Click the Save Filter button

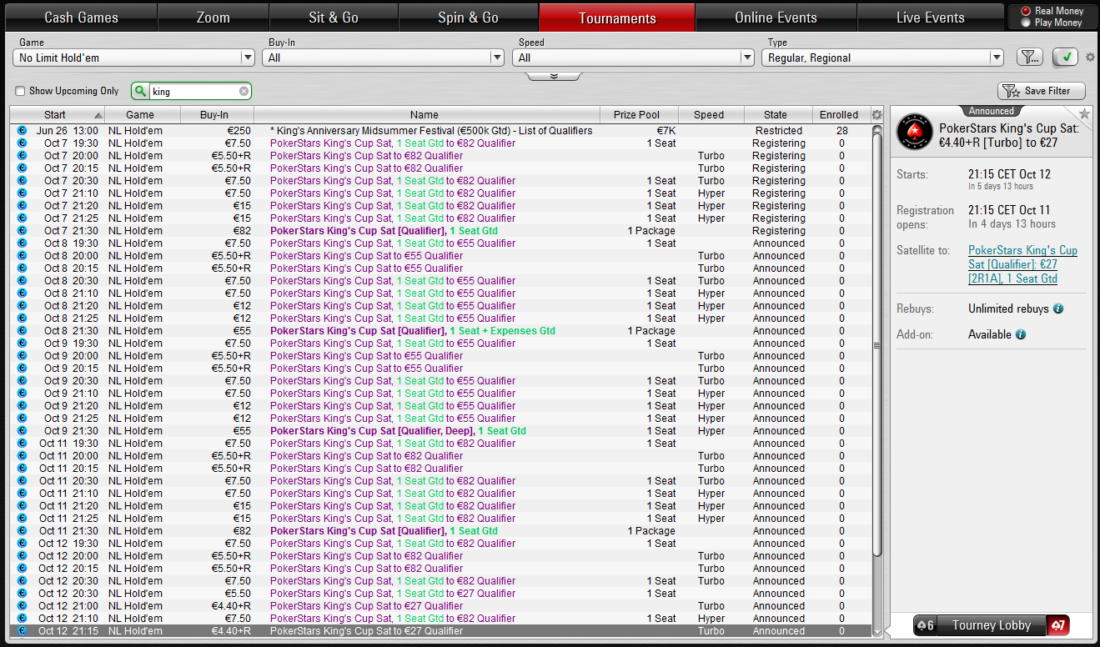pyautogui.click(x=1041, y=91)
